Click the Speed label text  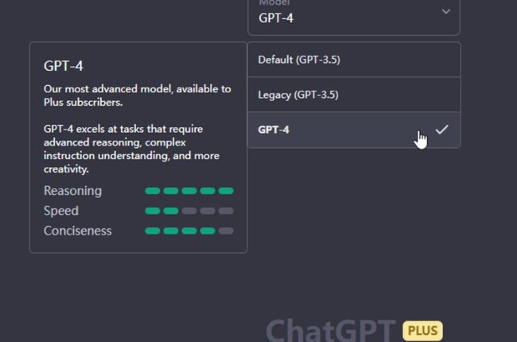[61, 211]
